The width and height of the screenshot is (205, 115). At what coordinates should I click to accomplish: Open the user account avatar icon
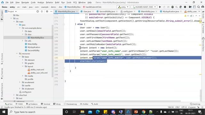tap(203, 7)
